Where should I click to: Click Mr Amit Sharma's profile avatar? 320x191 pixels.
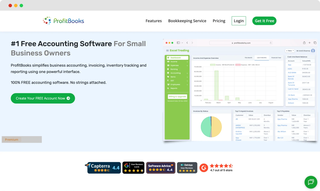pyautogui.click(x=313, y=51)
